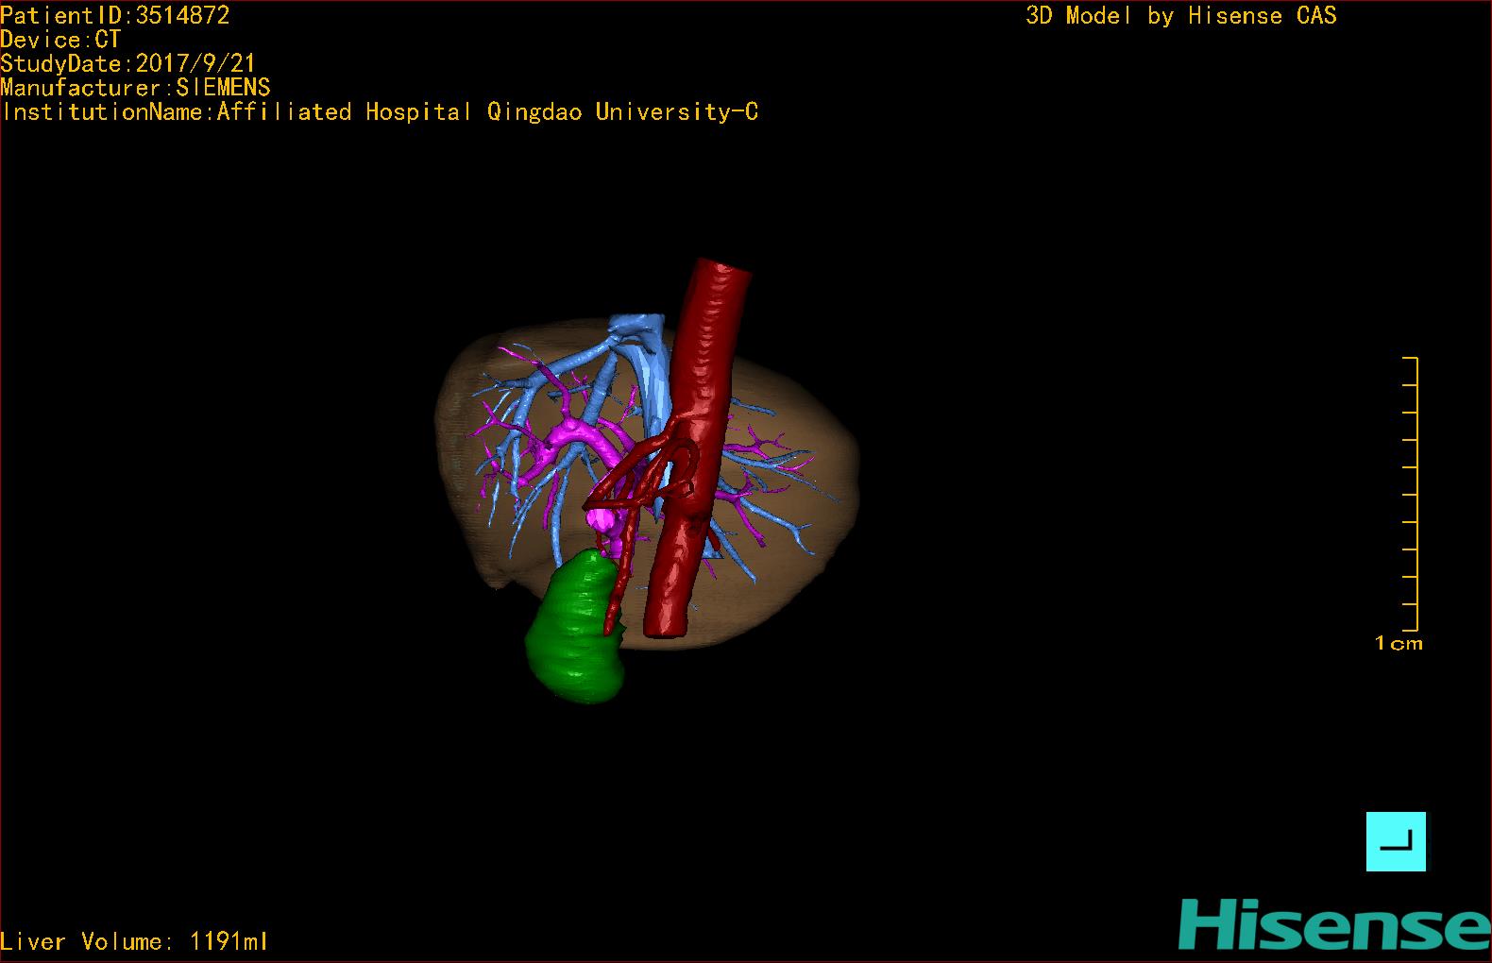Select the large dark red aorta vessel
This screenshot has width=1492, height=963.
696,448
